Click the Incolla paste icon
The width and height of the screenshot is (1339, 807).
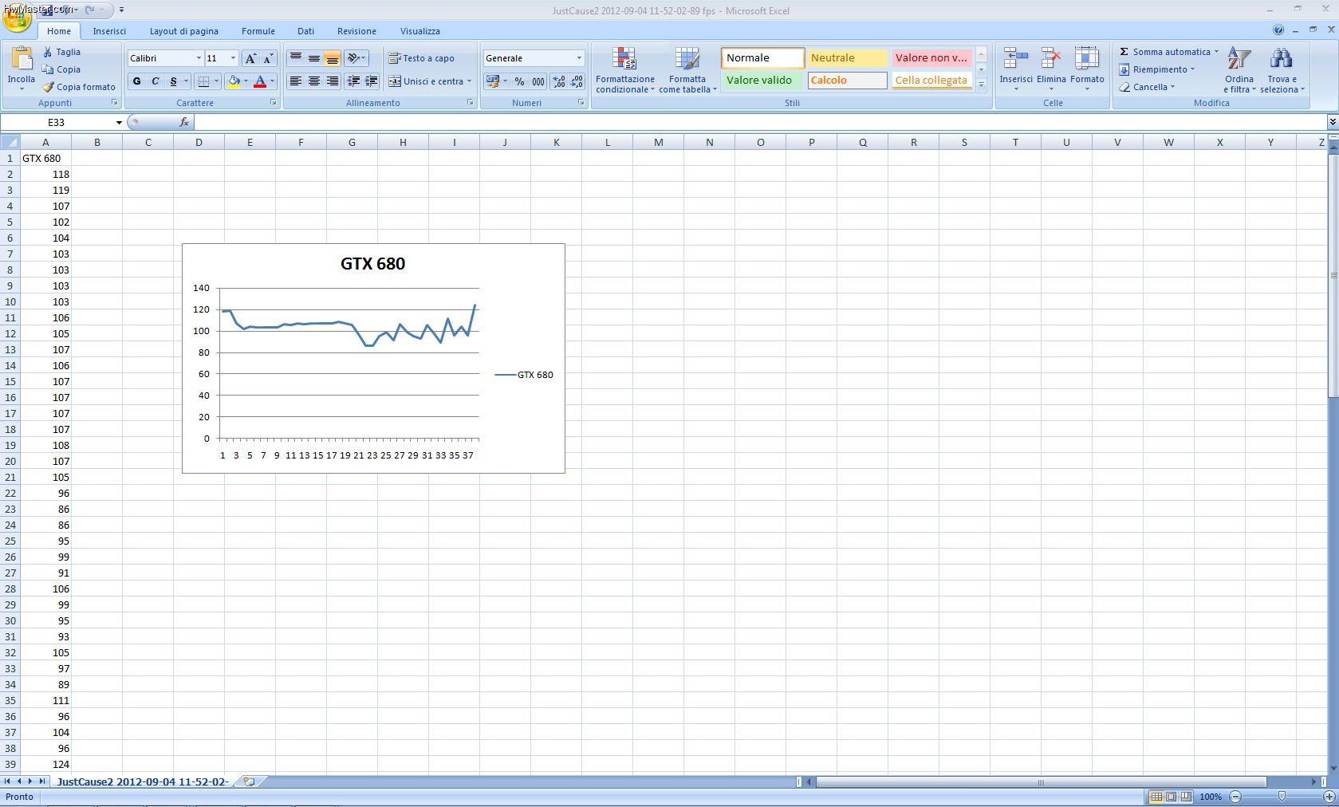click(21, 59)
